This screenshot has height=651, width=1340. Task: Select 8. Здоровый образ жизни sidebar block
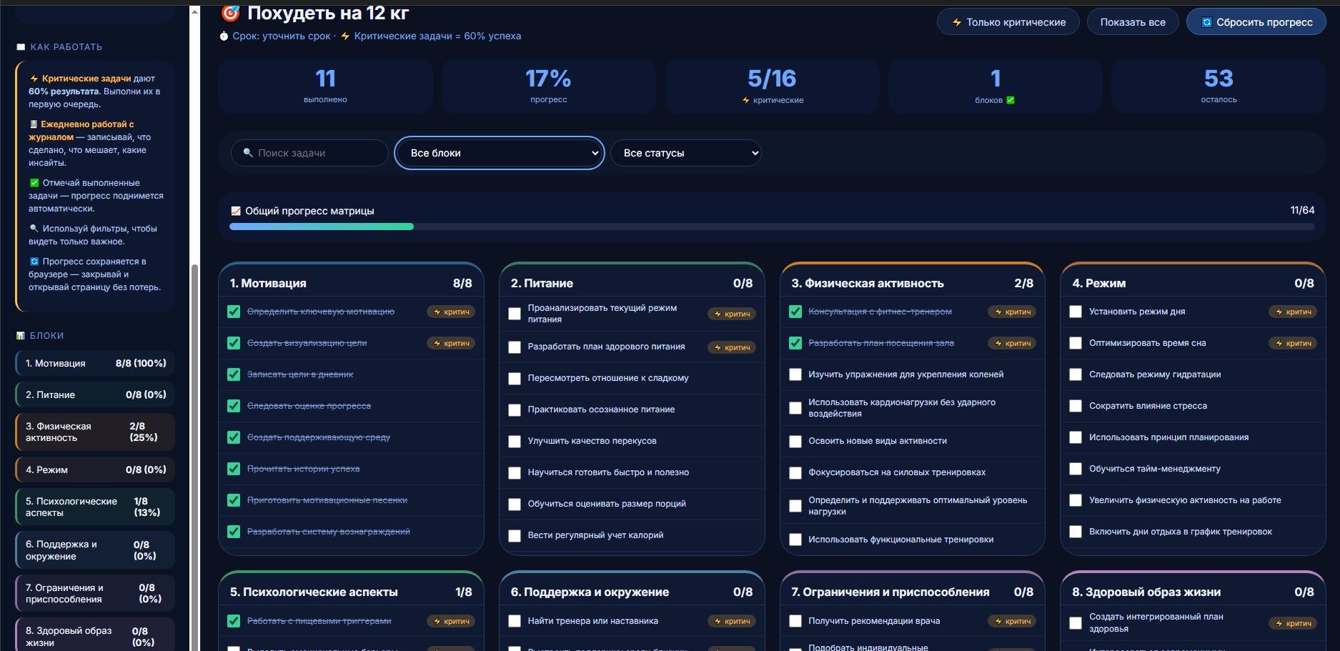point(95,635)
